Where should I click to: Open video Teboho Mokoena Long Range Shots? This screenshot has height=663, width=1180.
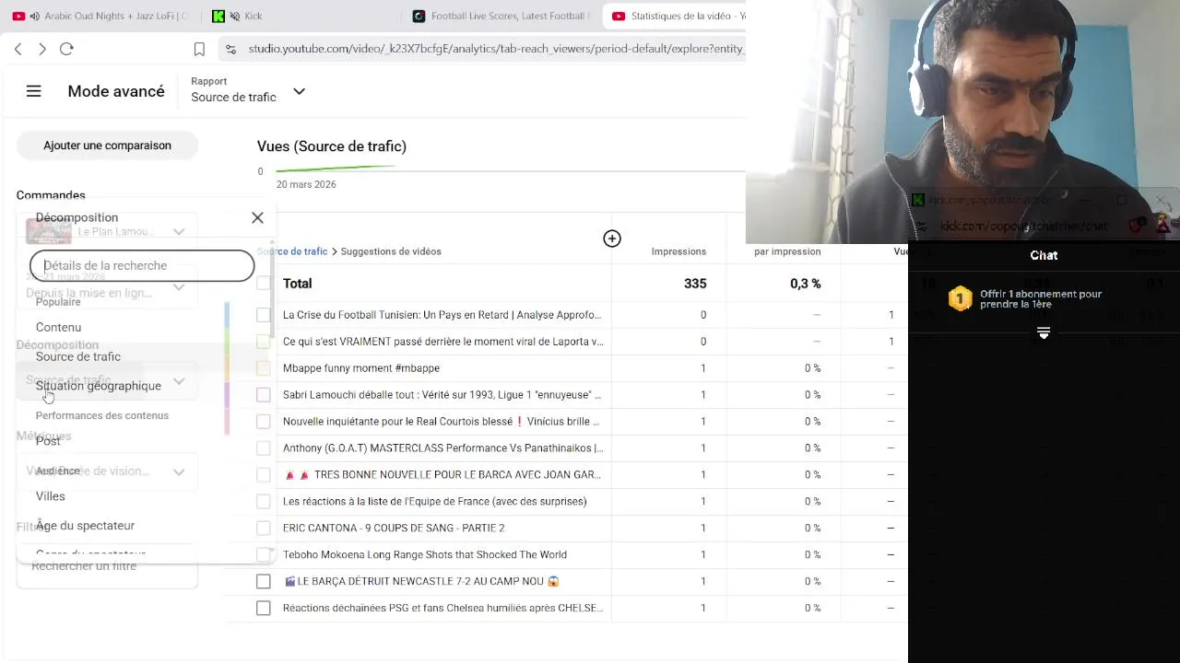(424, 555)
